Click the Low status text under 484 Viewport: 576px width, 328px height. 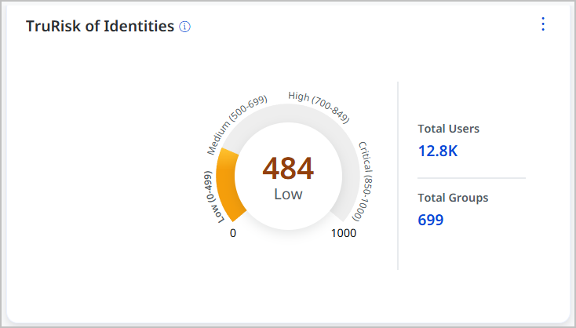coord(288,195)
